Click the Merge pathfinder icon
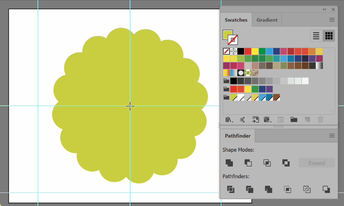The width and height of the screenshot is (344, 206). coord(269,190)
